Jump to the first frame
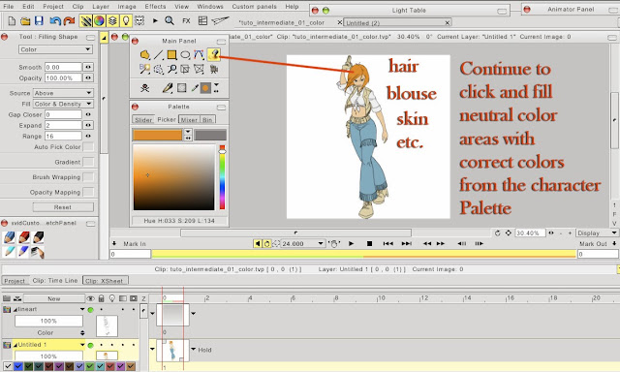The image size is (620, 372). [x=387, y=243]
